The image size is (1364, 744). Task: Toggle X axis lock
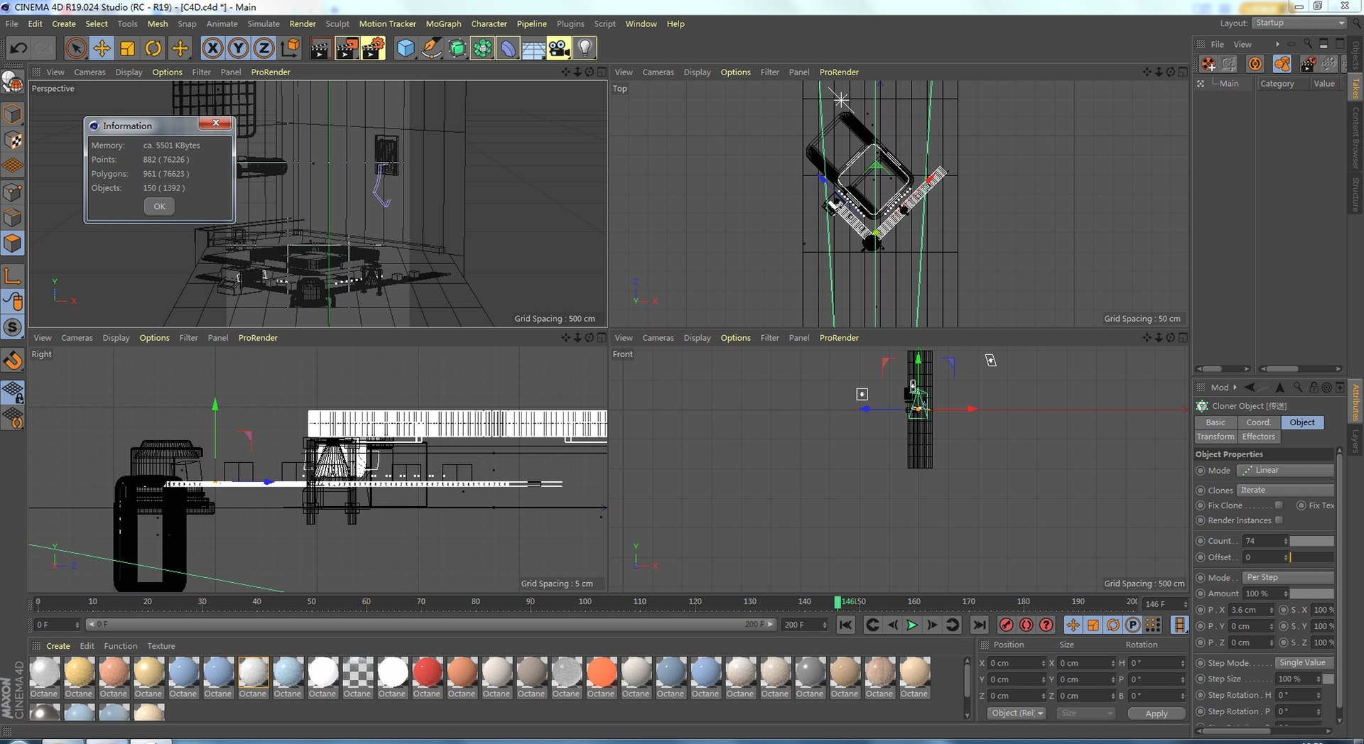[x=212, y=48]
